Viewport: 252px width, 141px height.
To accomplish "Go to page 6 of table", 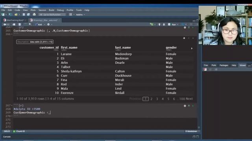I will [x=174, y=99].
